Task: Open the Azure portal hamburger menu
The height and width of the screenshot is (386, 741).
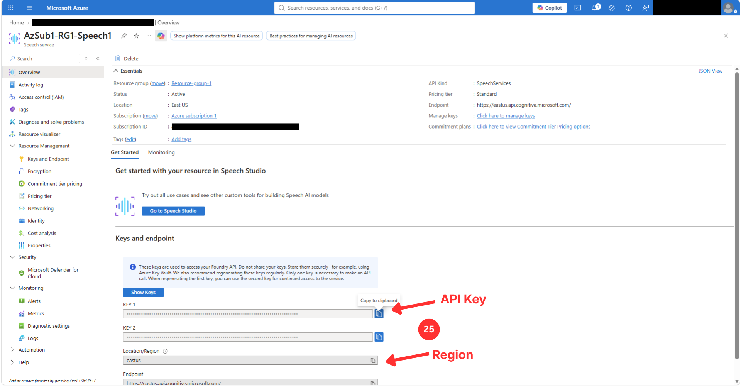Action: (29, 8)
